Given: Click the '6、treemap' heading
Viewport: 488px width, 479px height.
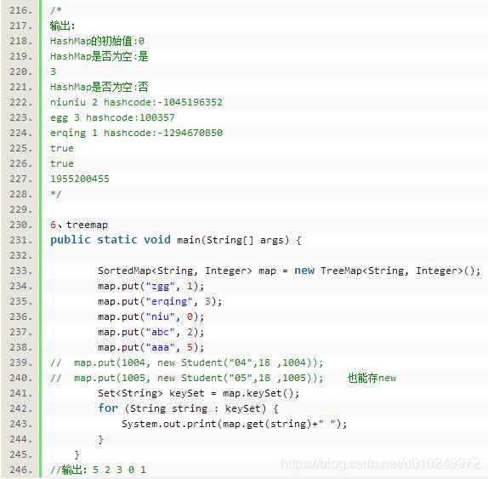Looking at the screenshot, I should click(79, 225).
